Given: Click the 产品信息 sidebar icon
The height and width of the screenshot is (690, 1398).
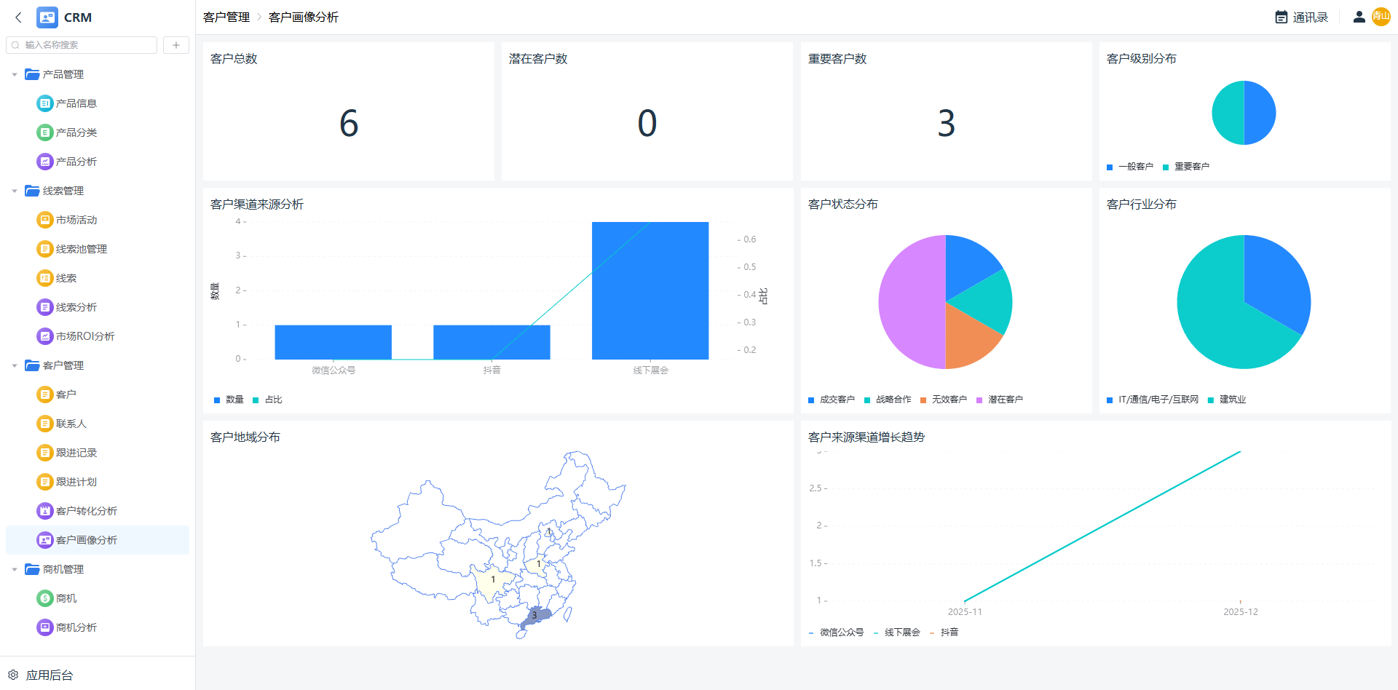Looking at the screenshot, I should (x=45, y=103).
